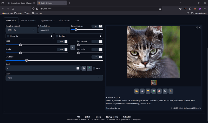The image size is (208, 123).
Task: Click the CFG Scale slider handle
Action: [27, 60]
